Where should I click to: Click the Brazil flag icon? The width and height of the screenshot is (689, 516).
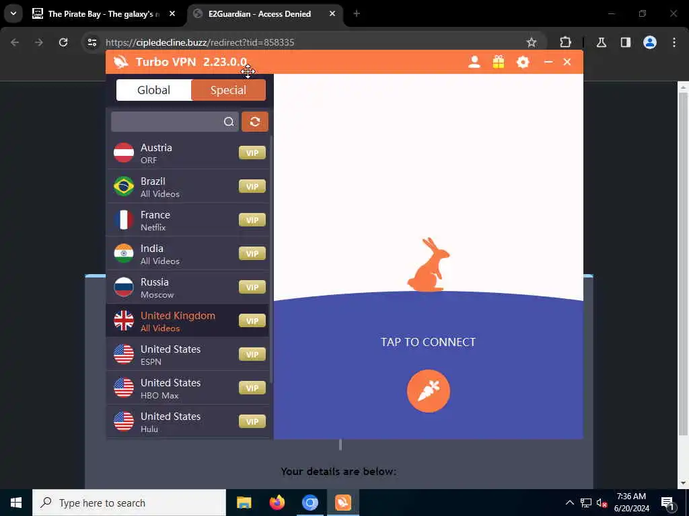point(124,187)
